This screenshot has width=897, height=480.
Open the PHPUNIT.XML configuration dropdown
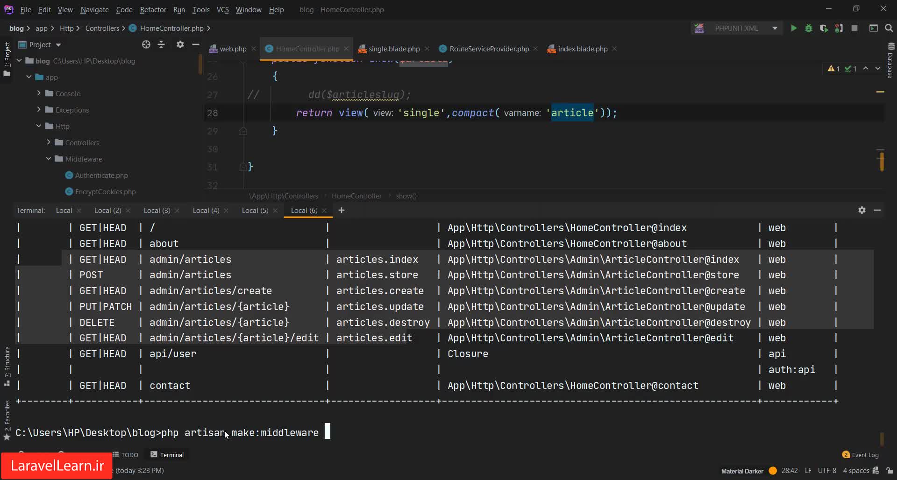click(775, 28)
